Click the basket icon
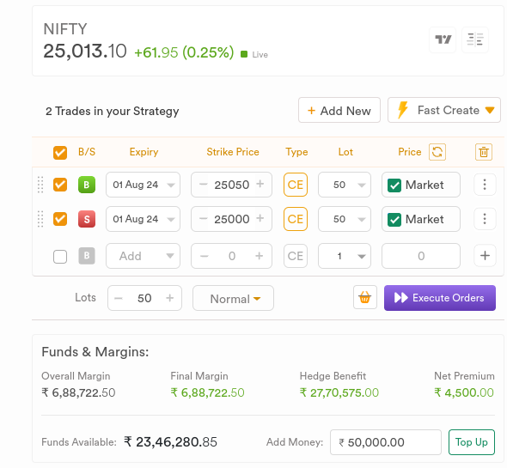This screenshot has height=468, width=507. (365, 297)
